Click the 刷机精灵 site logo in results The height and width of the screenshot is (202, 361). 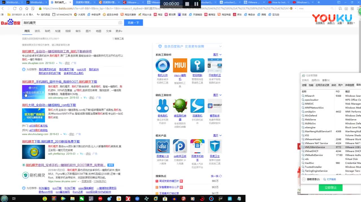34,175
